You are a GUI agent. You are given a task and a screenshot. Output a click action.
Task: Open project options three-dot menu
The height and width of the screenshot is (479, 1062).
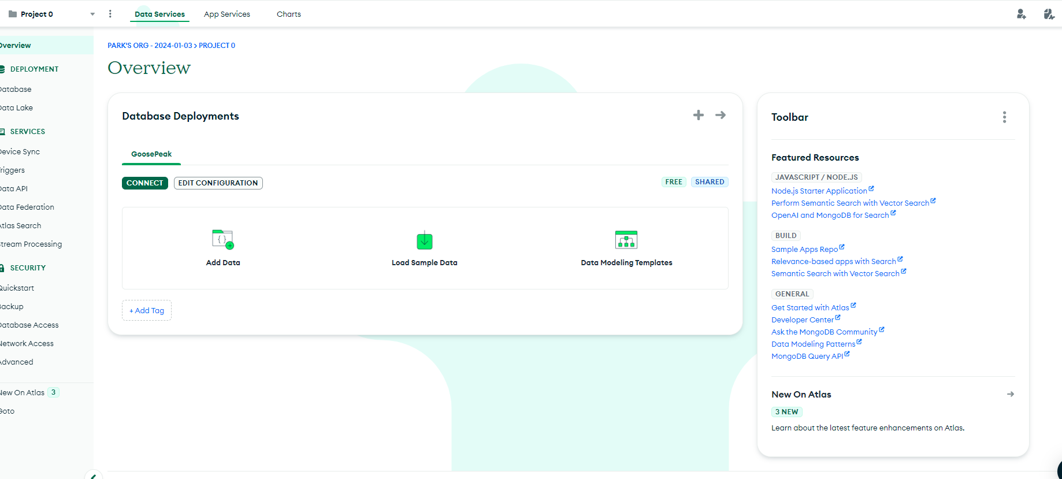click(x=110, y=14)
